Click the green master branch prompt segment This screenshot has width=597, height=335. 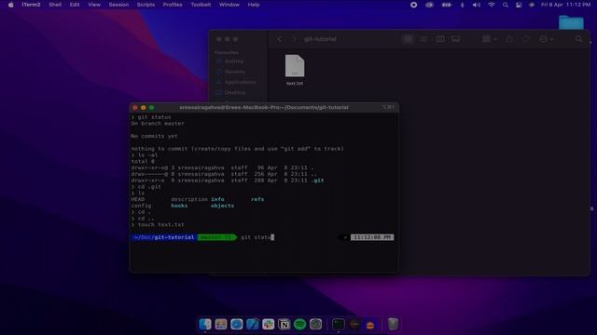(x=216, y=237)
